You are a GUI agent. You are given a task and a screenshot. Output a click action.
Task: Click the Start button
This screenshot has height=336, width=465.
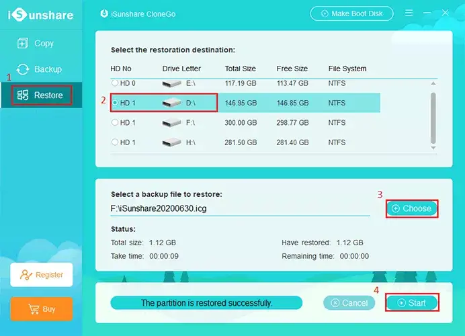click(412, 303)
